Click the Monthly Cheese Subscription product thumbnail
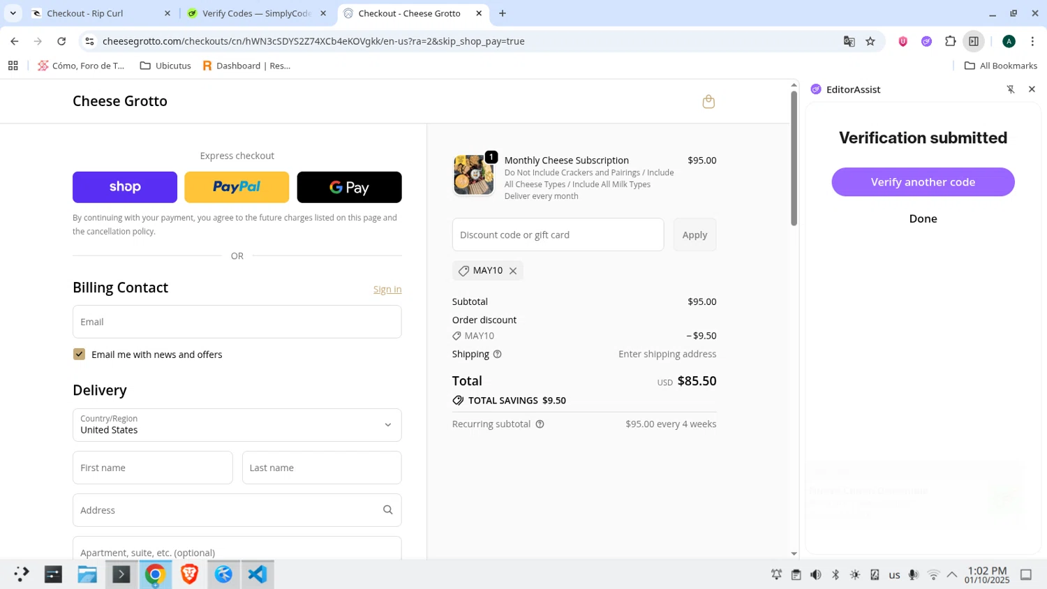The width and height of the screenshot is (1047, 589). tap(474, 174)
